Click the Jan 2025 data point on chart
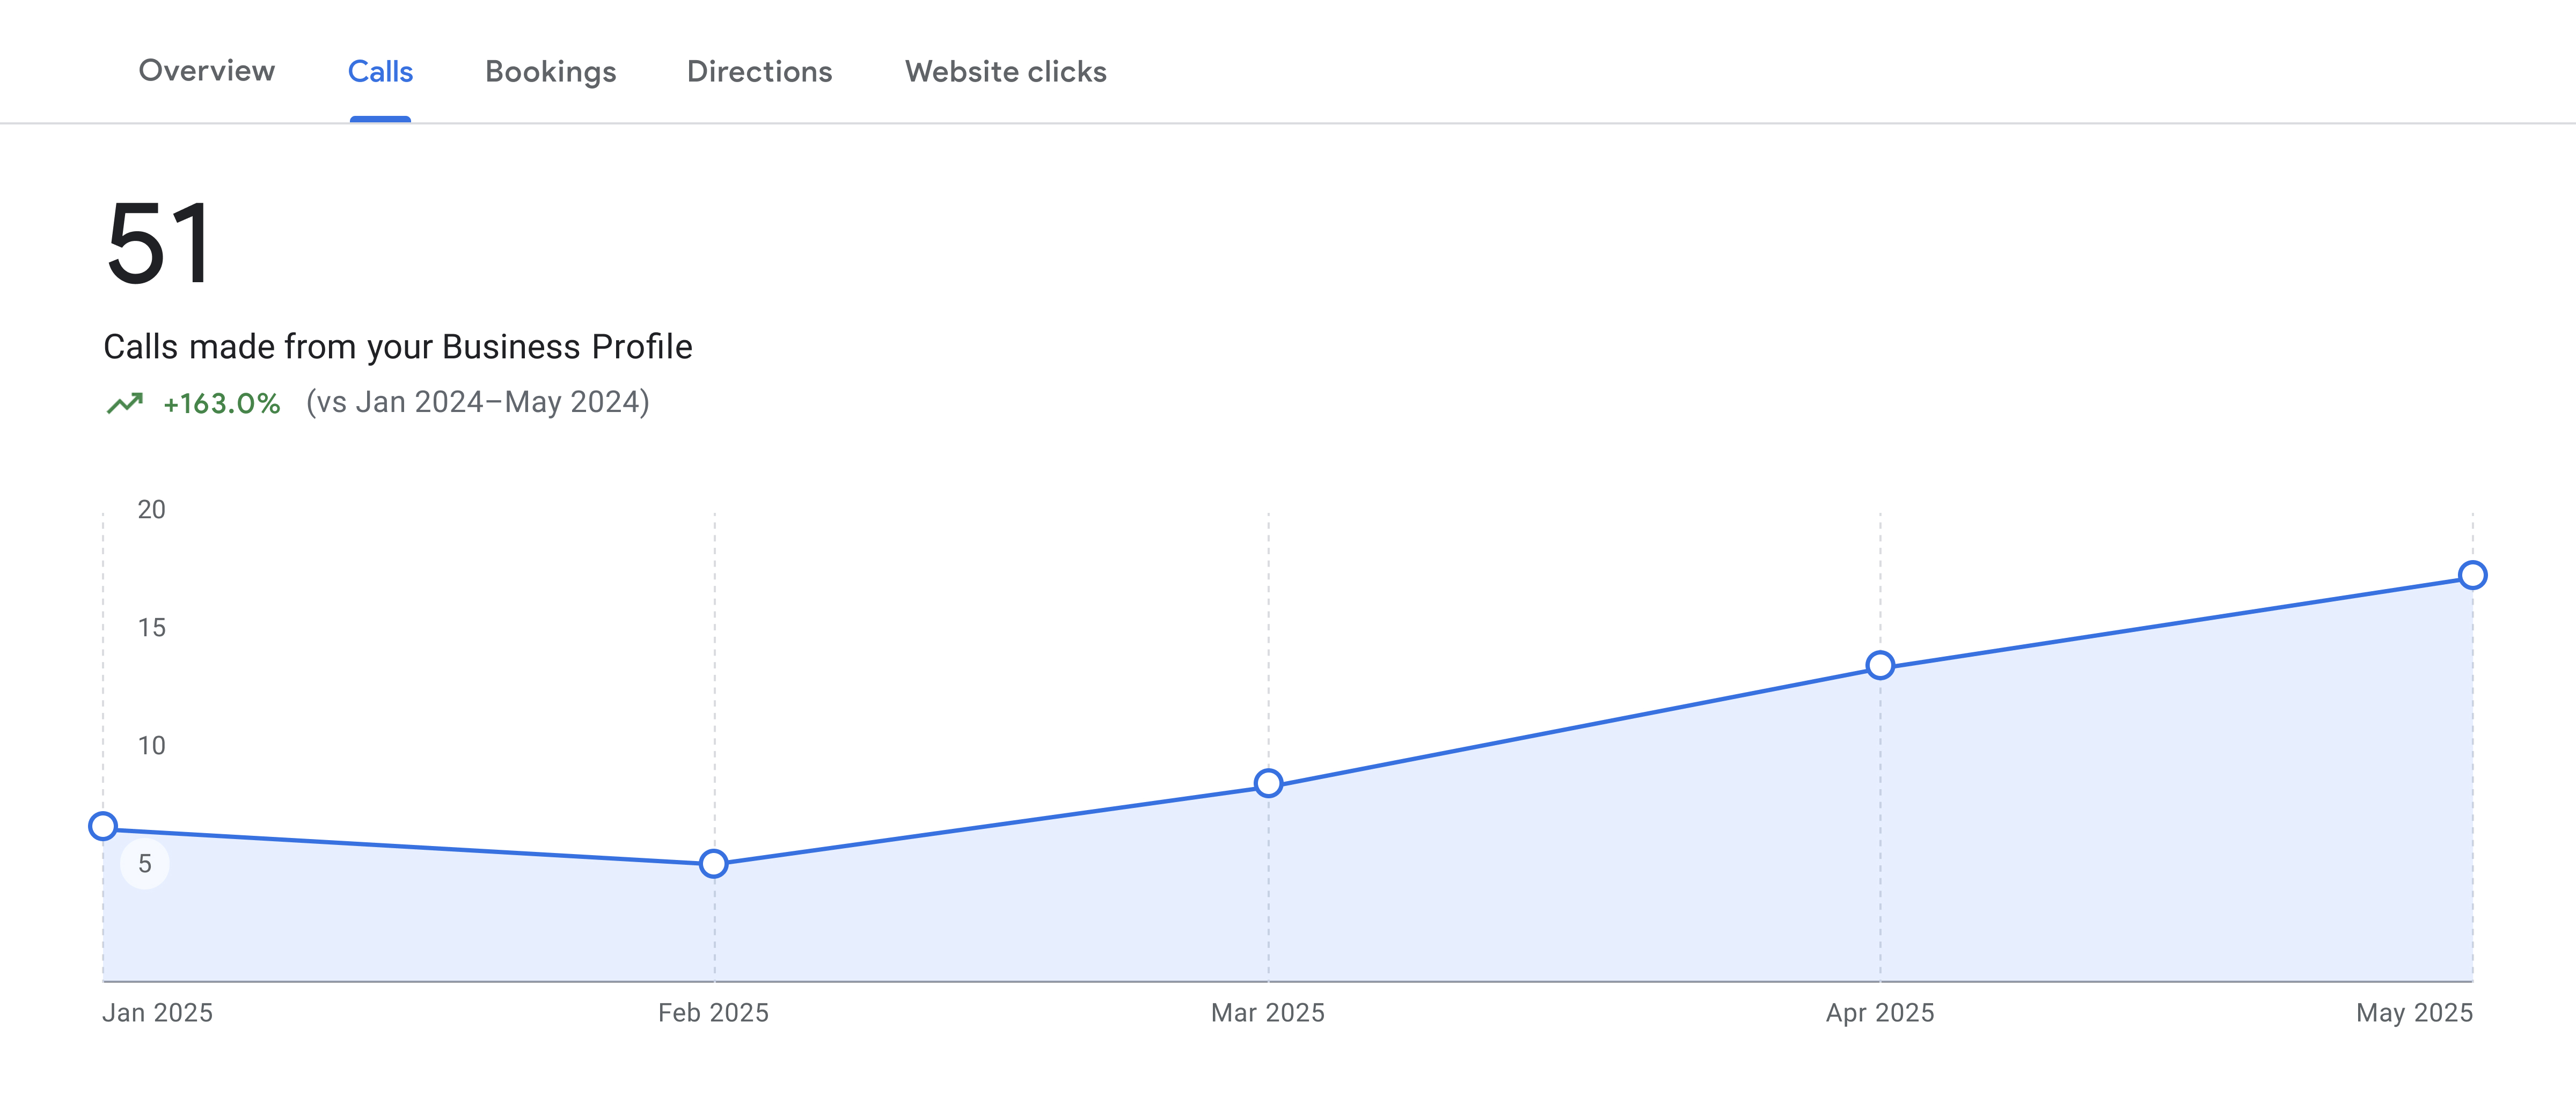The image size is (2576, 1103). (103, 826)
